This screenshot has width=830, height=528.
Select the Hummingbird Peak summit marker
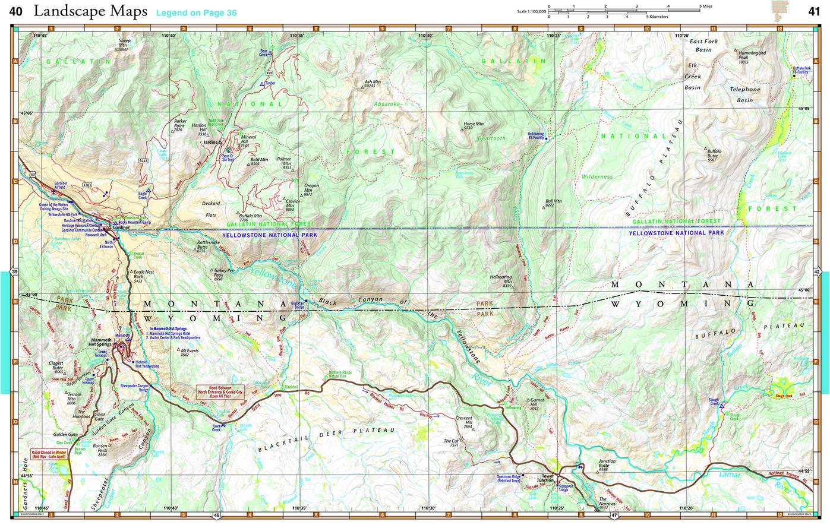pos(737,50)
